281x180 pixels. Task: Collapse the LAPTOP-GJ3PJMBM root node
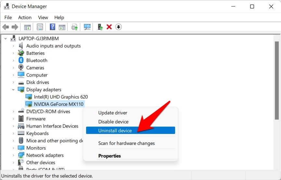point(6,39)
